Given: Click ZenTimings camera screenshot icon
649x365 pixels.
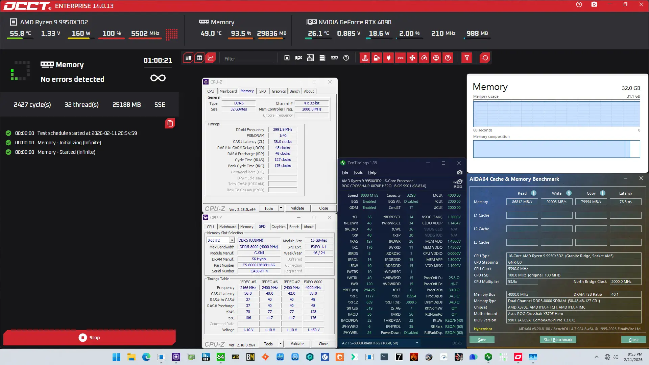Looking at the screenshot, I should point(459,172).
